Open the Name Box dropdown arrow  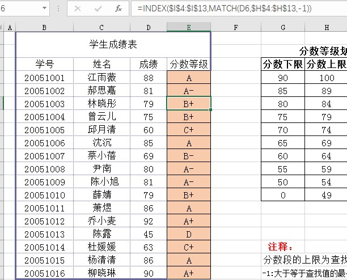(44, 8)
